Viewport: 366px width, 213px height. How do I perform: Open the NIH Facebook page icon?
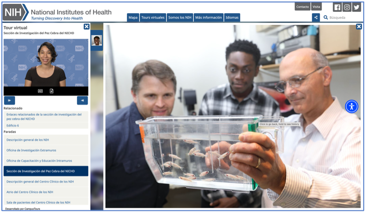[337, 7]
